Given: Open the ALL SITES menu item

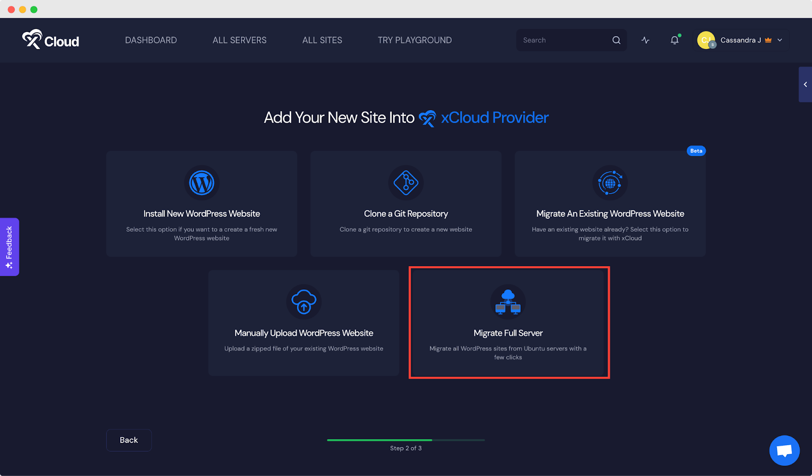Looking at the screenshot, I should pos(322,40).
